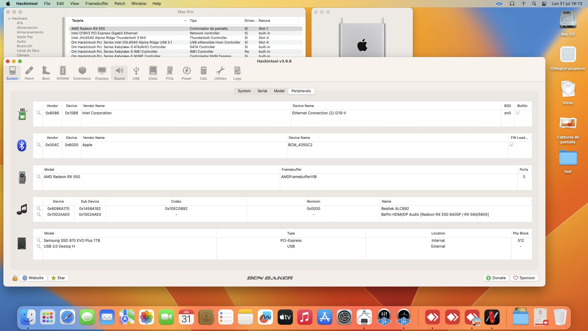The height and width of the screenshot is (331, 588).
Task: Click the Donate button
Action: point(496,278)
